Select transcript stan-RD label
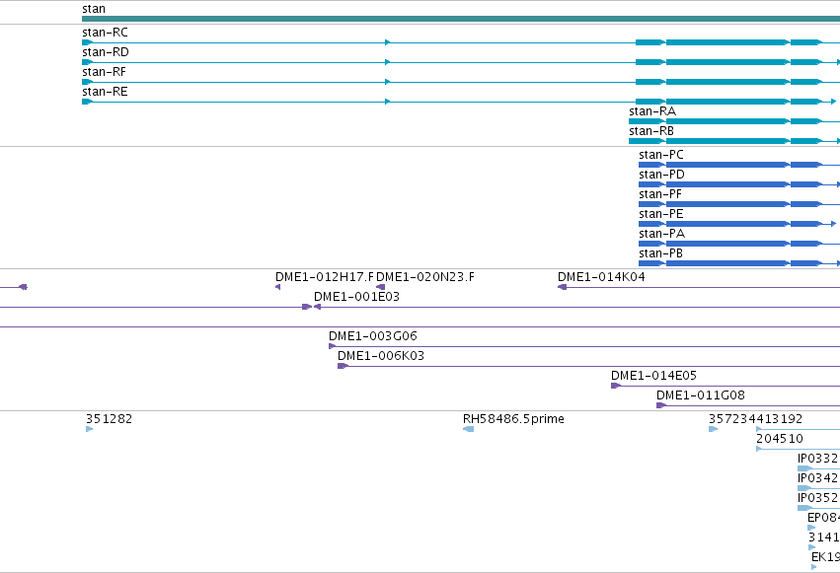This screenshot has height=573, width=840. pos(106,52)
